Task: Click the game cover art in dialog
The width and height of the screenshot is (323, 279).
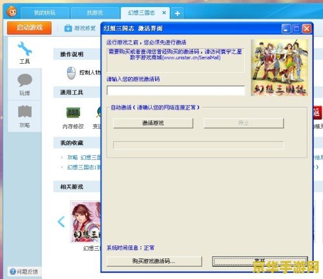Action: 280,67
